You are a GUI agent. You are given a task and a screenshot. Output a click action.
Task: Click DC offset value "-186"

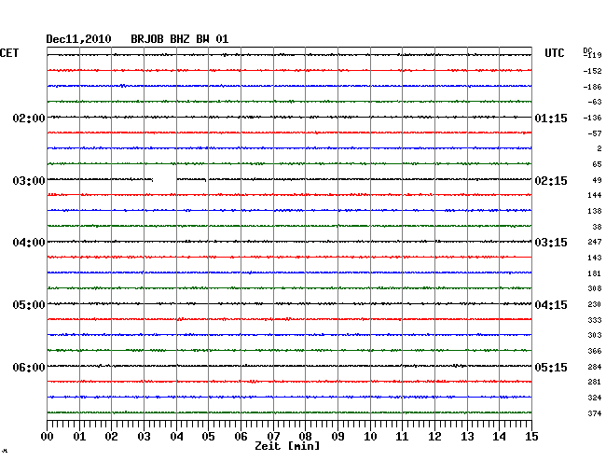592,87
